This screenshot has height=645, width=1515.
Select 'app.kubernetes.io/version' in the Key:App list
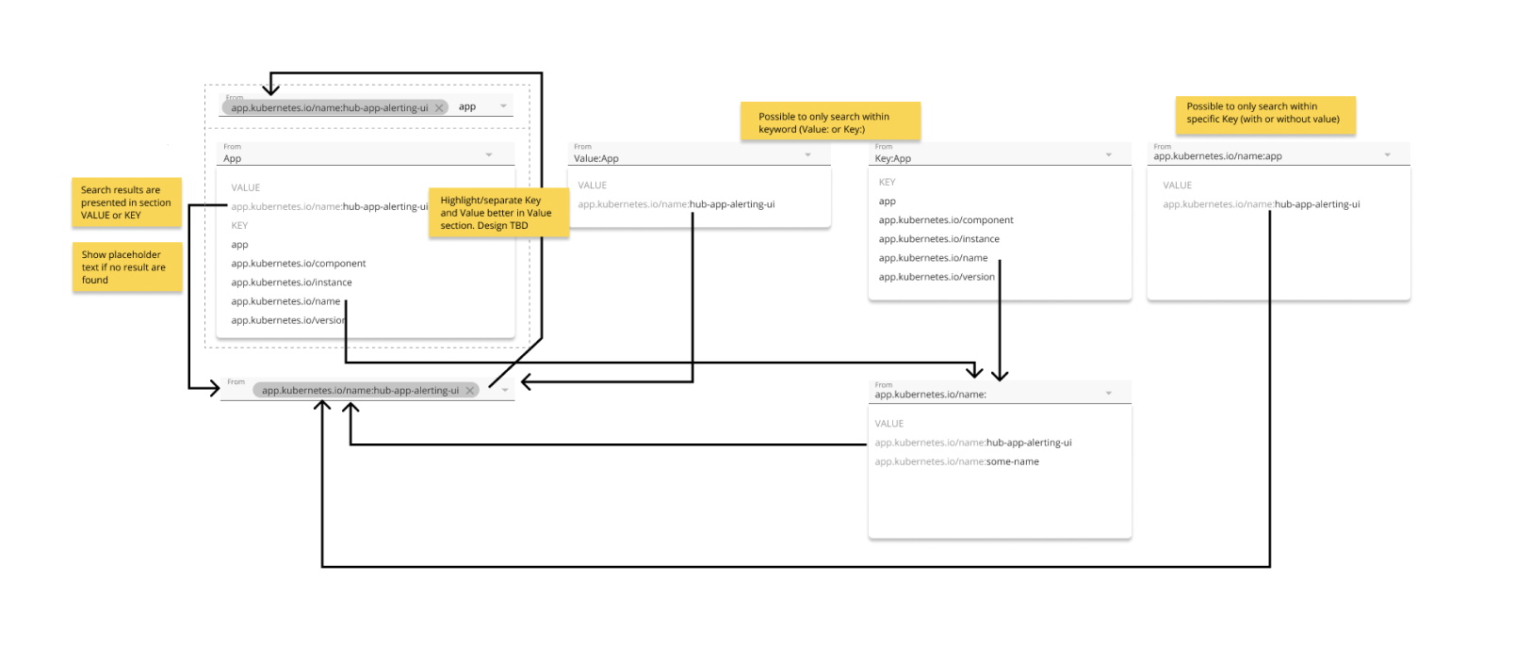click(x=937, y=277)
